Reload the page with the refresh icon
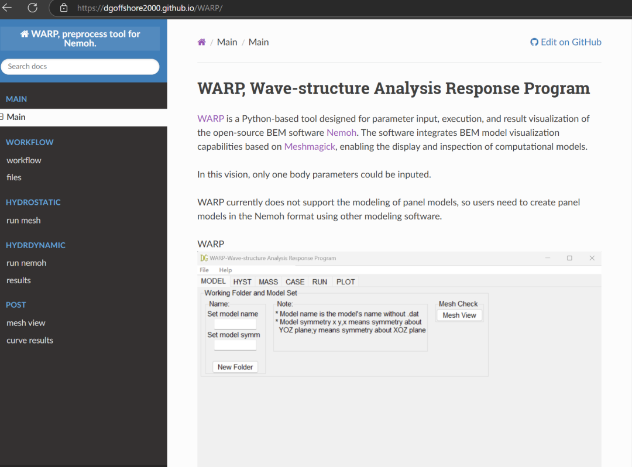The image size is (632, 467). [33, 8]
